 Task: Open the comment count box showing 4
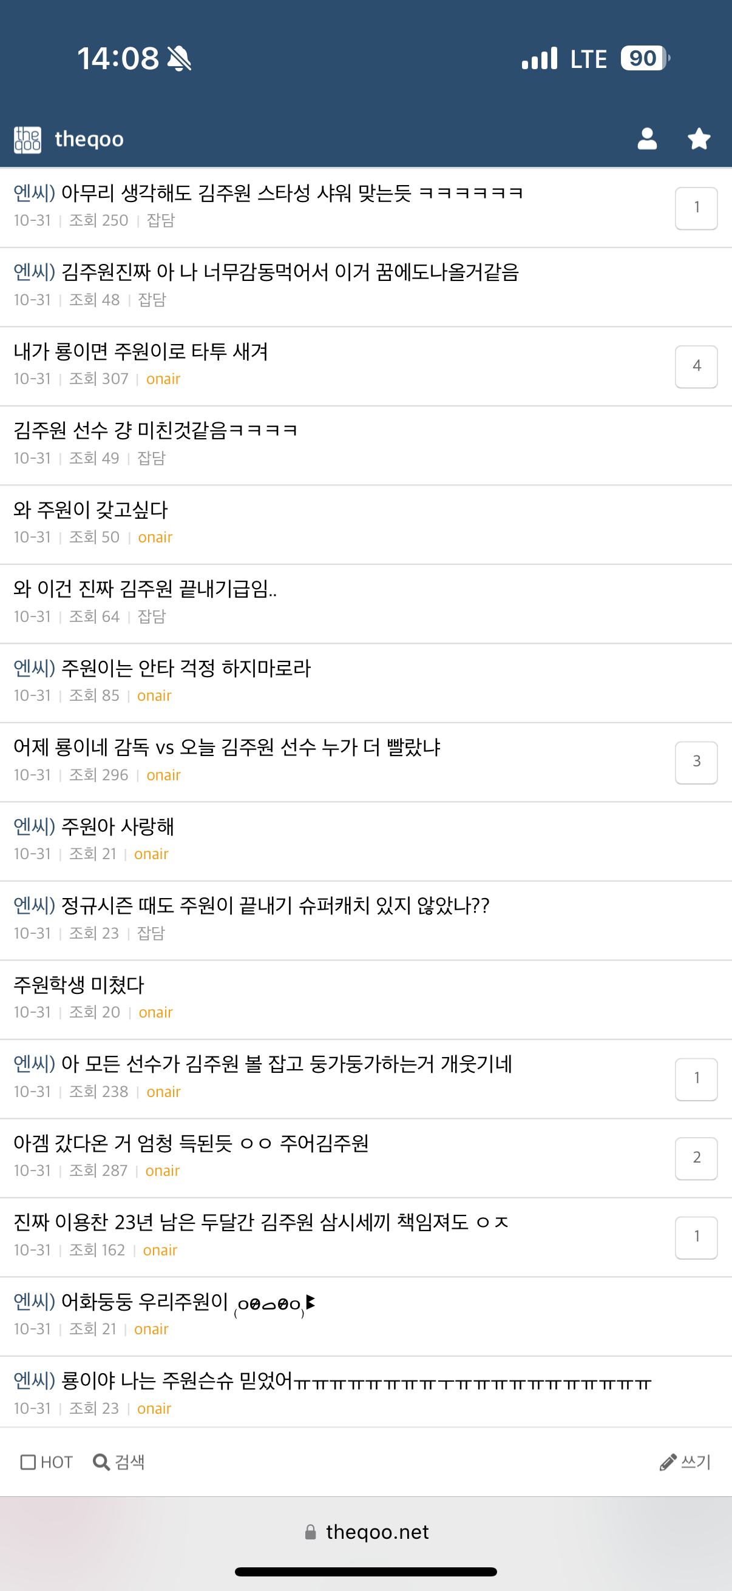coord(696,367)
